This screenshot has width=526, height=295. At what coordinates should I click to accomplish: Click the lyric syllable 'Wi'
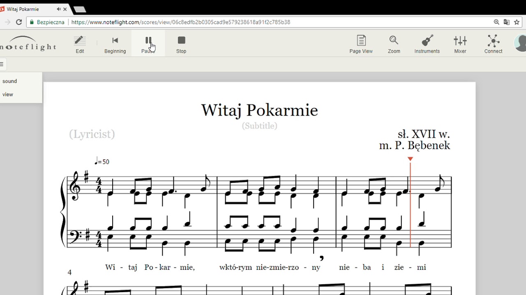click(x=110, y=267)
